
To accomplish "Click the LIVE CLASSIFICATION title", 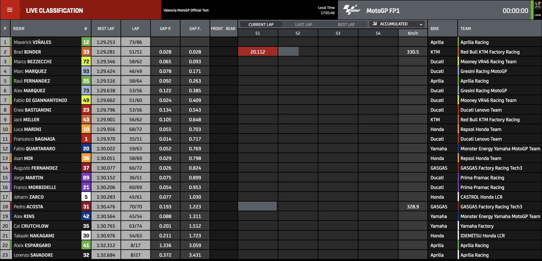I will pos(55,11).
